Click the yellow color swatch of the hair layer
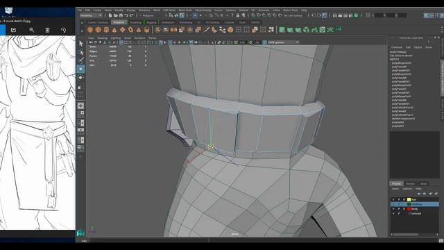Screen dimensions: 444x250 pyautogui.click(x=409, y=199)
